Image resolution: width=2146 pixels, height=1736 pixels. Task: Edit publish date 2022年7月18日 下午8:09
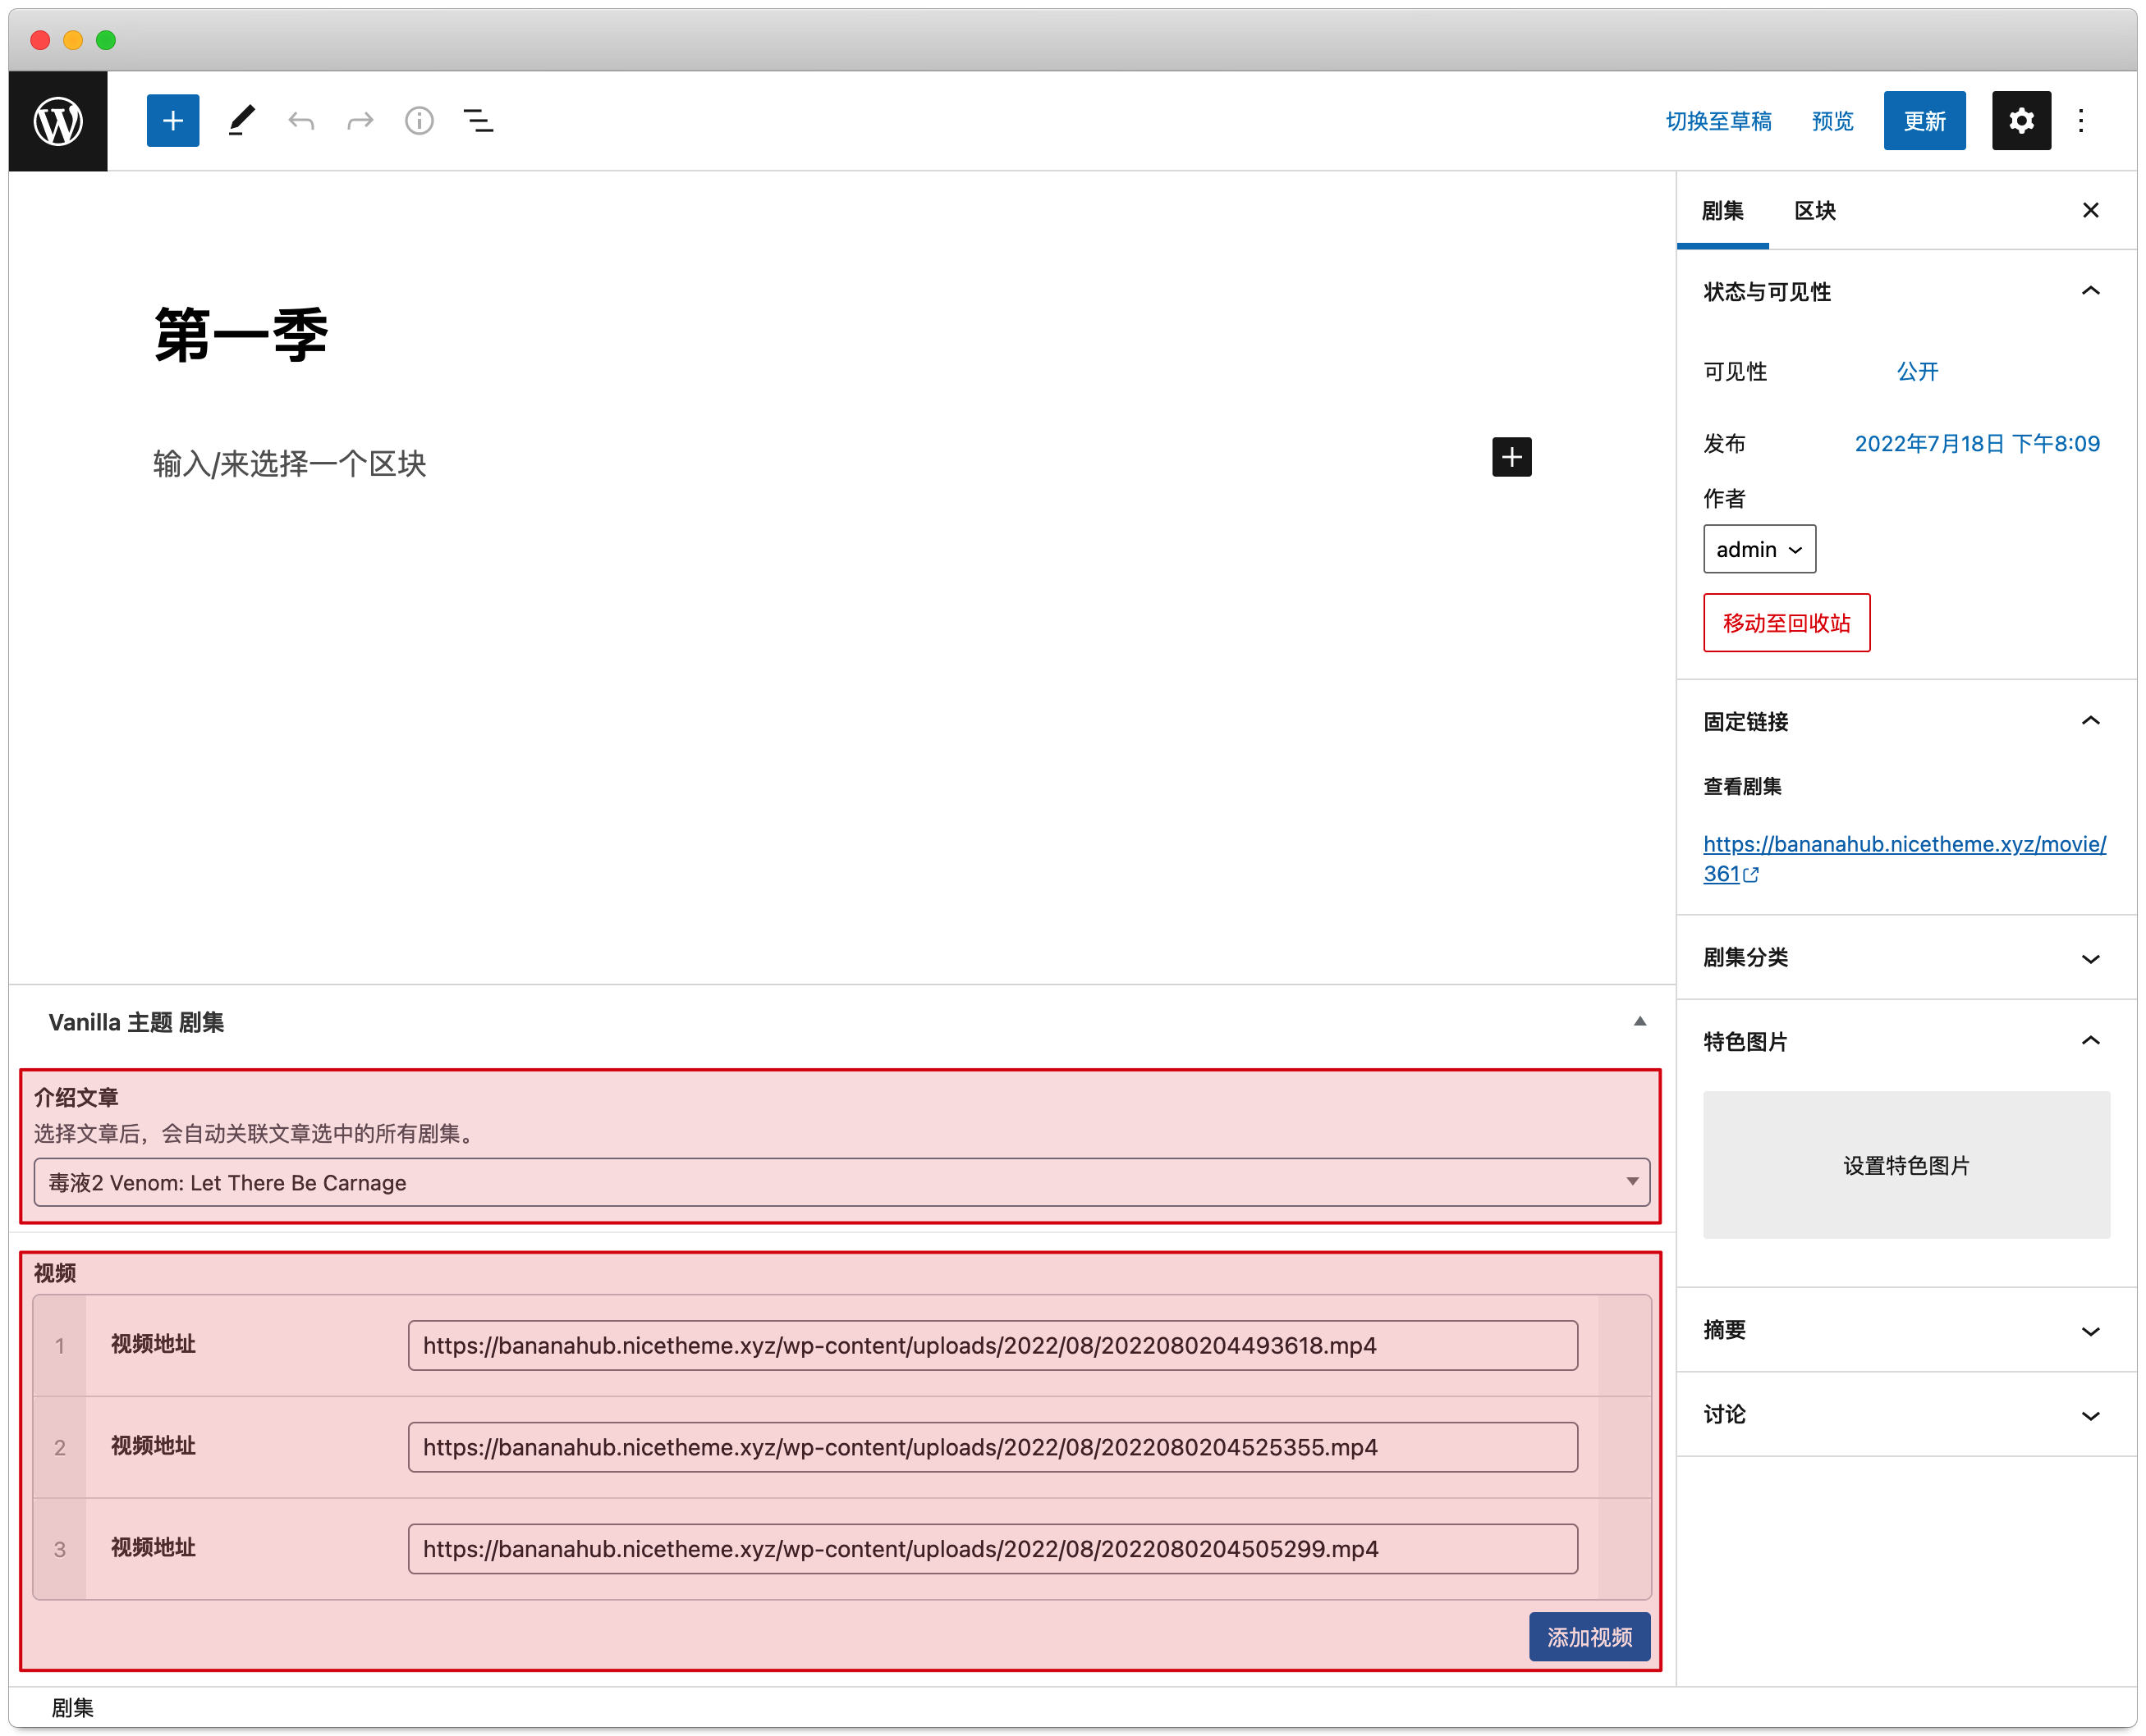[x=1977, y=444]
